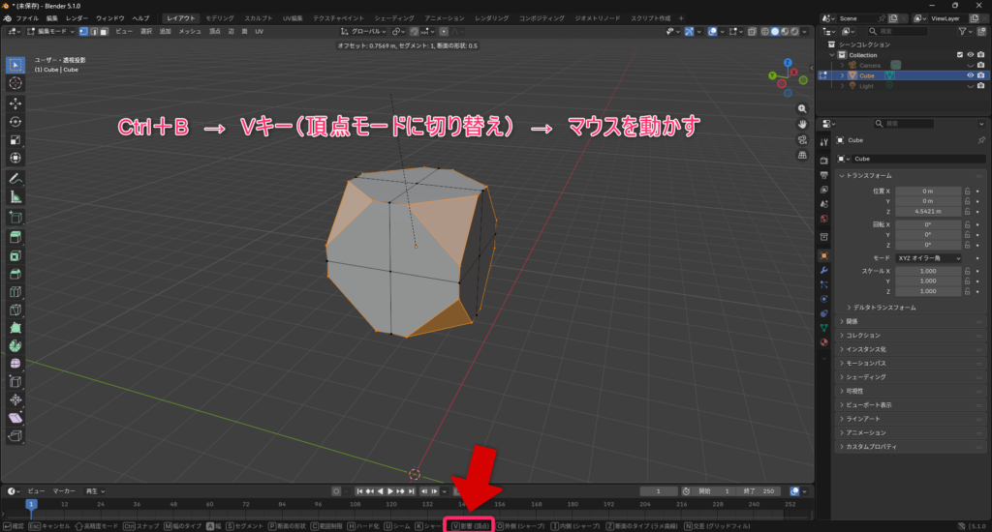The height and width of the screenshot is (532, 992).
Task: Click the Scale X value field
Action: 927,271
